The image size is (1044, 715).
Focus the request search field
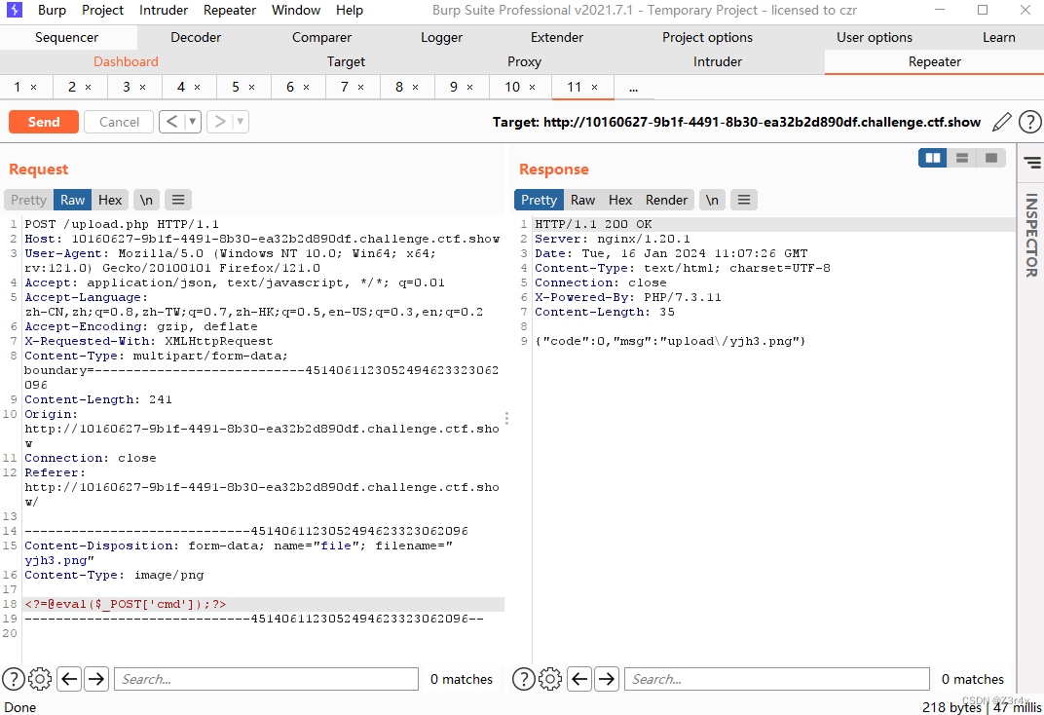(x=266, y=679)
